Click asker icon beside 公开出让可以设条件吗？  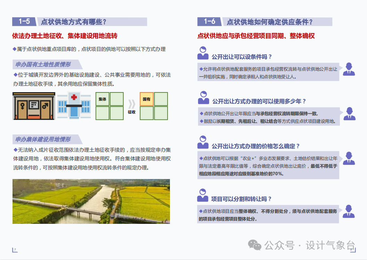tap(203, 53)
